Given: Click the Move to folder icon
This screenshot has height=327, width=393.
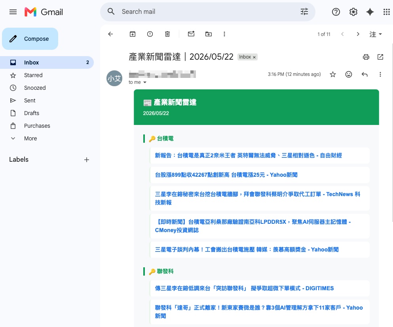Looking at the screenshot, I should coord(208,34).
